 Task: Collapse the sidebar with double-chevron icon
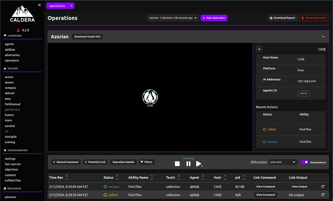39,5
